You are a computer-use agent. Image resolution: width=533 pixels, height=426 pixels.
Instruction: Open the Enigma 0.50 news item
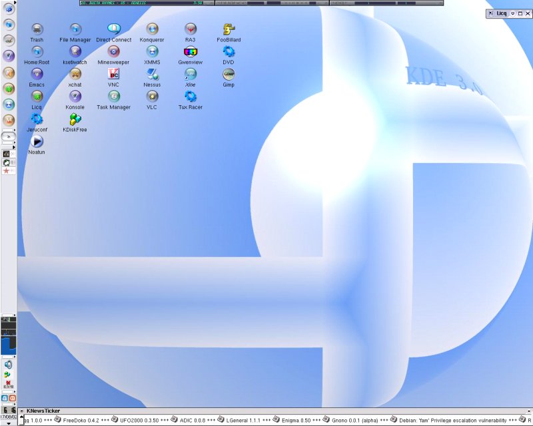[x=296, y=420]
